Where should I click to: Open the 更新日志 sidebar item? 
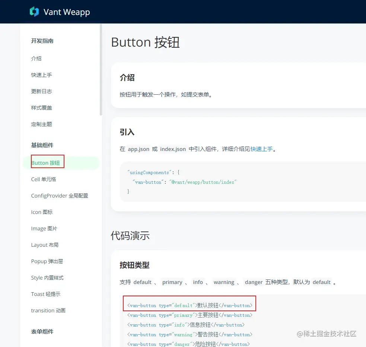[x=42, y=91]
